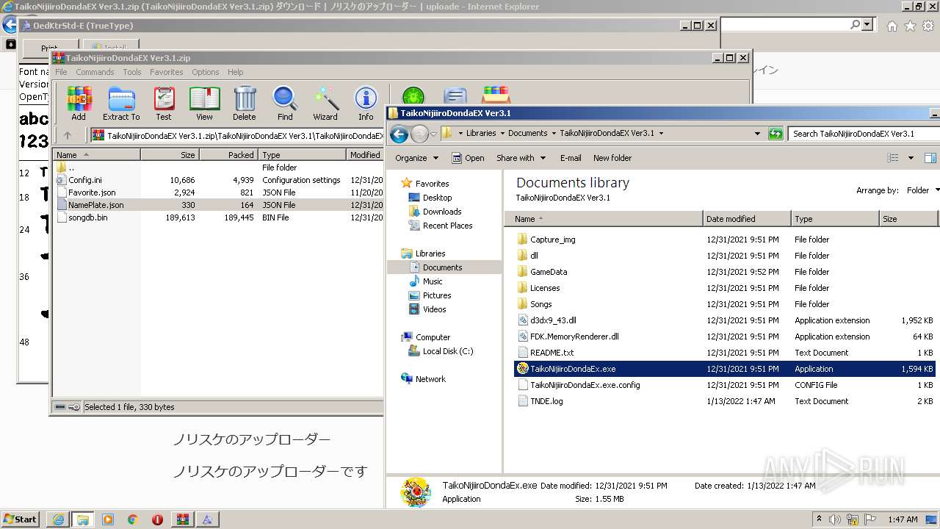Image resolution: width=940 pixels, height=529 pixels.
Task: Click the Info icon in WinRAR toolbar
Action: 366,103
